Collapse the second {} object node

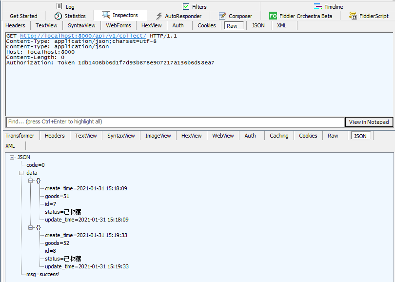30,227
